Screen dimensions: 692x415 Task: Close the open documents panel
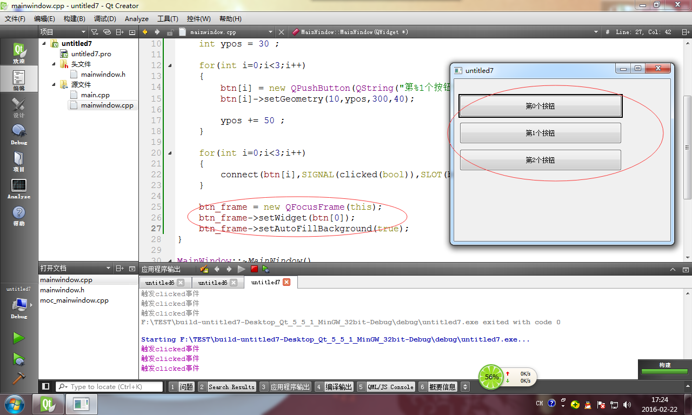132,269
